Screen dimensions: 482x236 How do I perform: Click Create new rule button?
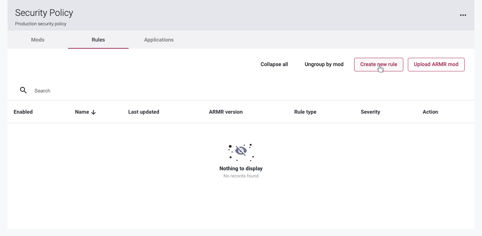point(379,64)
